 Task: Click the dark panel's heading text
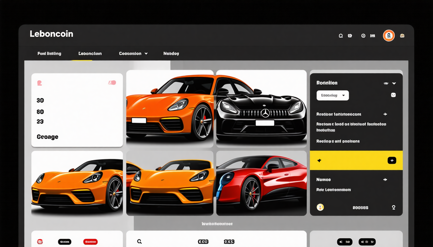[327, 83]
